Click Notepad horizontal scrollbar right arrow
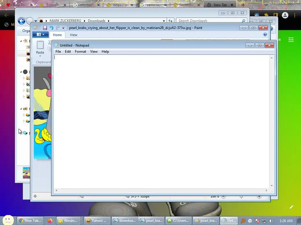Screen dimensions: 301x225 (266, 190)
